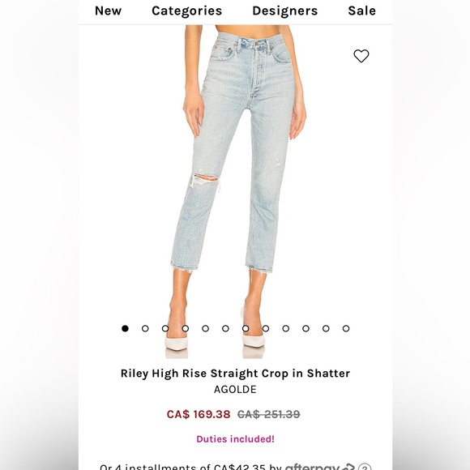Select the first image carousel dot
The image size is (470, 470).
tap(125, 328)
